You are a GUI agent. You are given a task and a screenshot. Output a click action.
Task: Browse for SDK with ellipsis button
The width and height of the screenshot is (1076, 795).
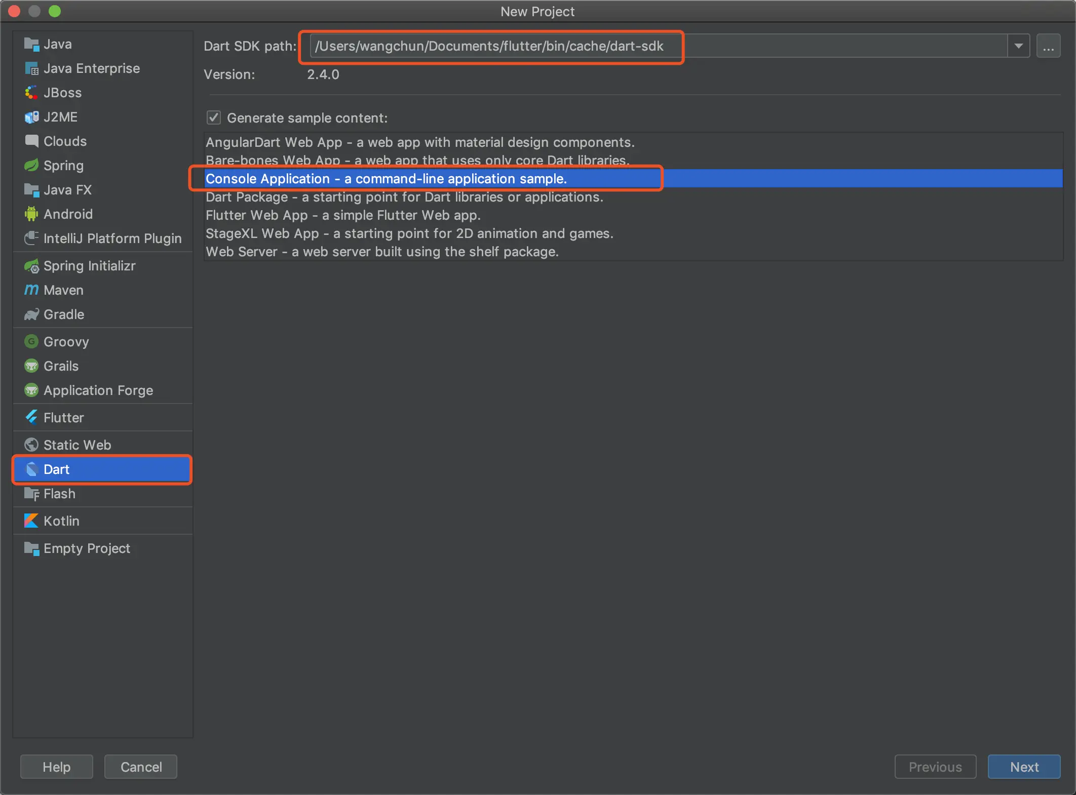point(1048,46)
